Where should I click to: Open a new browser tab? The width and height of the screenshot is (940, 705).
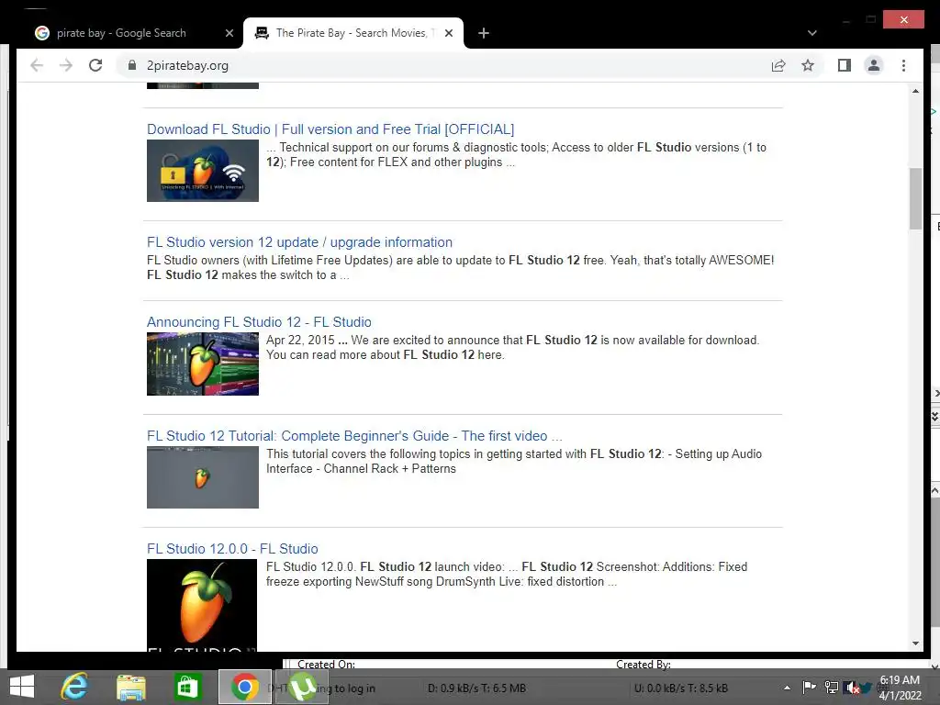(484, 33)
